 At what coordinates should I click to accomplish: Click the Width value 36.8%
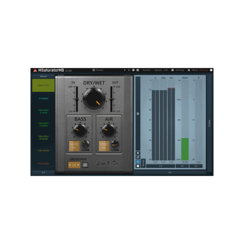click(185, 162)
